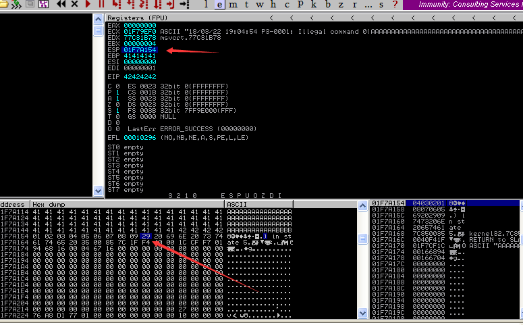Image resolution: width=523 pixels, height=325 pixels.
Task: Open the Windows (w) list
Action: [260, 4]
